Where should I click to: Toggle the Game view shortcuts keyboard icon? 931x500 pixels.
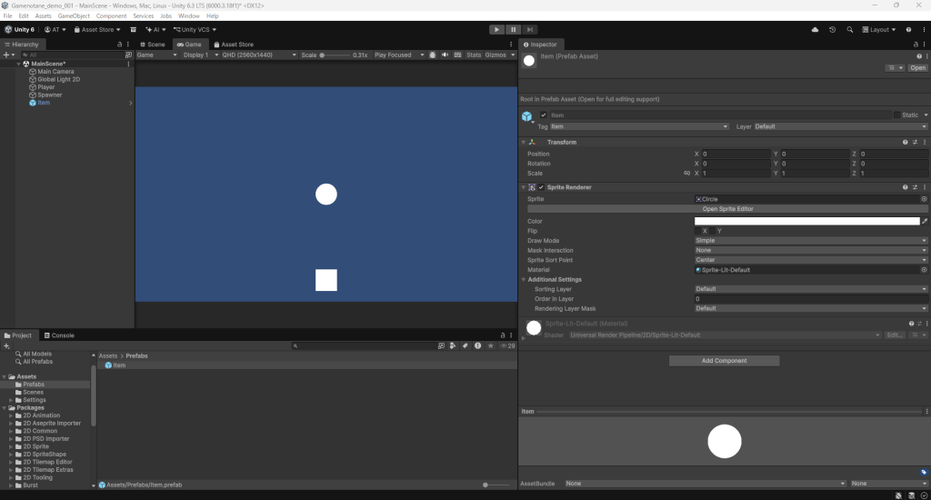(457, 55)
